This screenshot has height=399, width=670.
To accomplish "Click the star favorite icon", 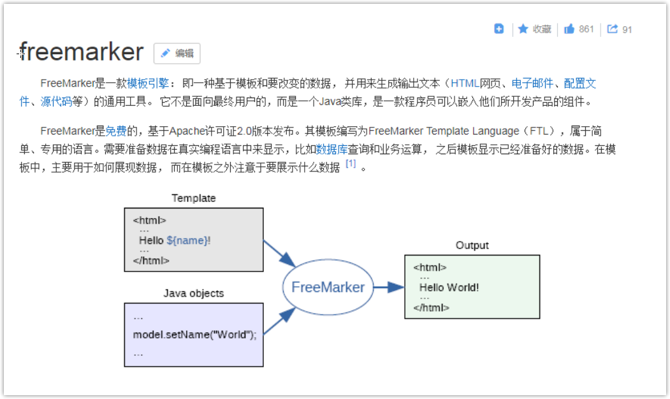I will [x=523, y=29].
